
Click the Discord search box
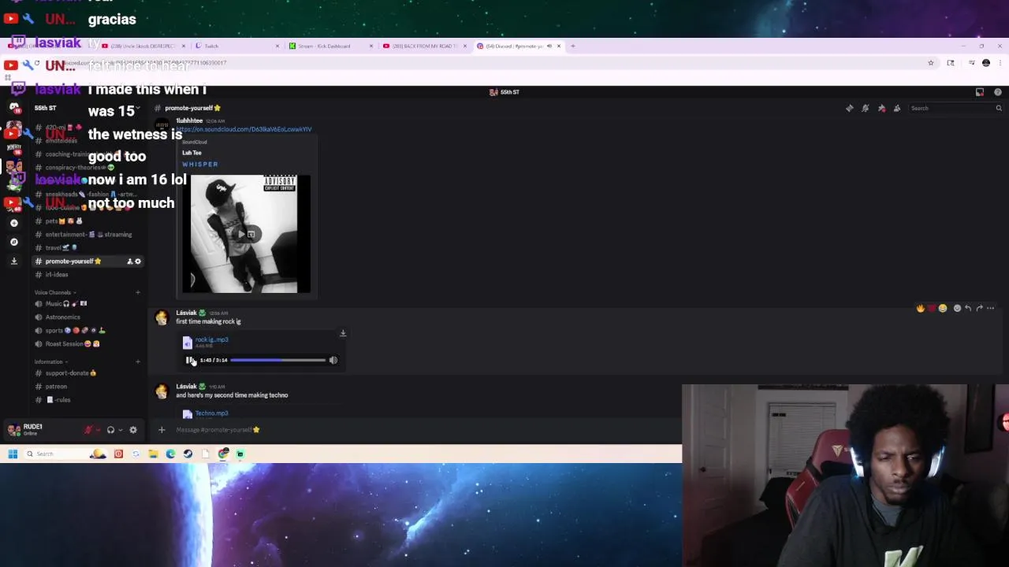click(x=955, y=108)
